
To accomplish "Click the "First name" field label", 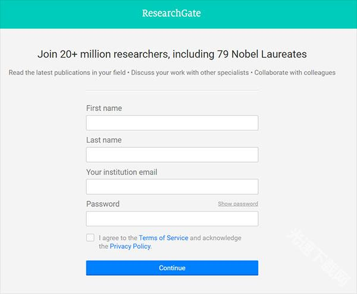I will coord(104,108).
